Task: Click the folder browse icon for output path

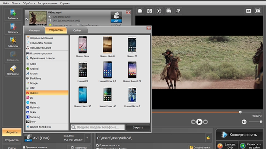Action: pyautogui.click(x=208, y=138)
